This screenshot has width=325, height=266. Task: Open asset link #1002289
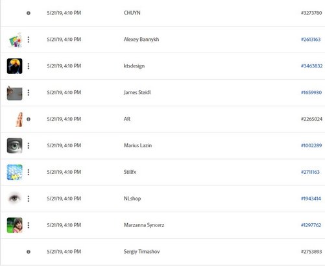click(x=311, y=145)
